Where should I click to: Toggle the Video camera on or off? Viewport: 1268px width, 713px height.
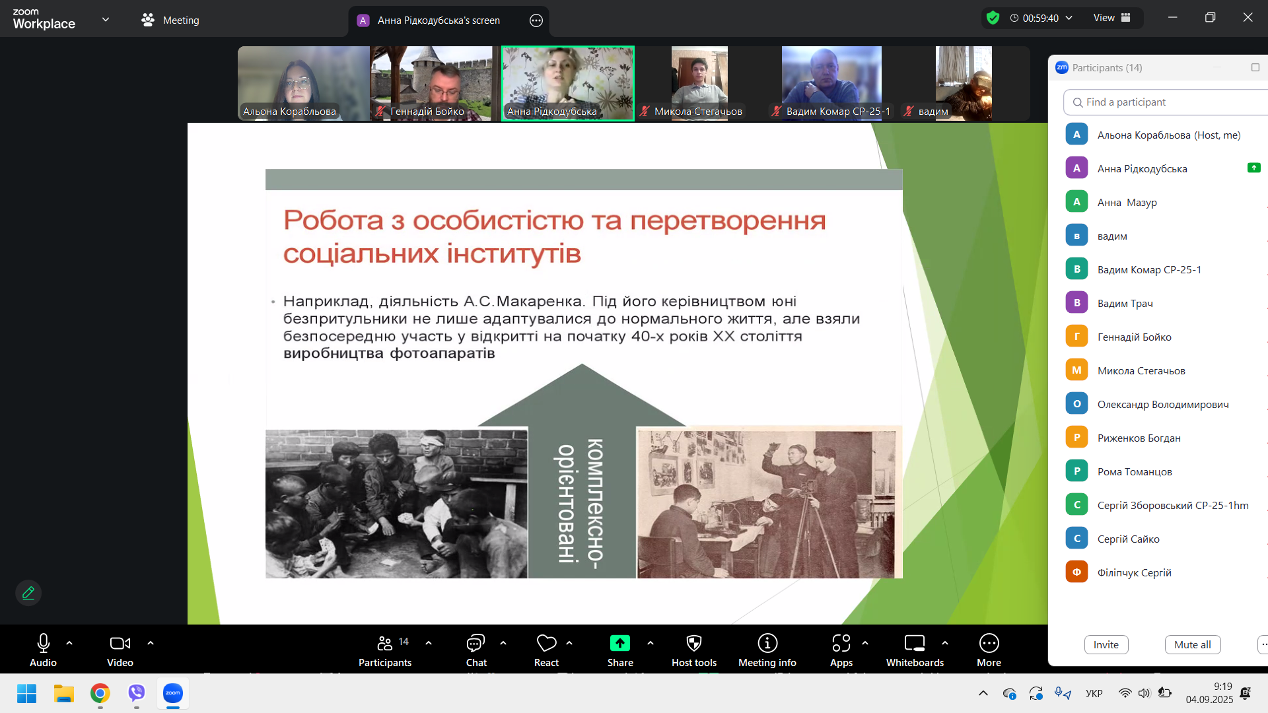pos(120,643)
